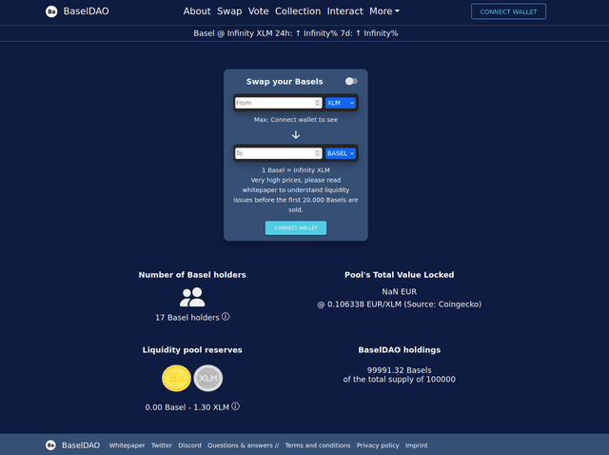Click Connect Wallet button in header
Image resolution: width=609 pixels, height=455 pixels.
[x=508, y=11]
